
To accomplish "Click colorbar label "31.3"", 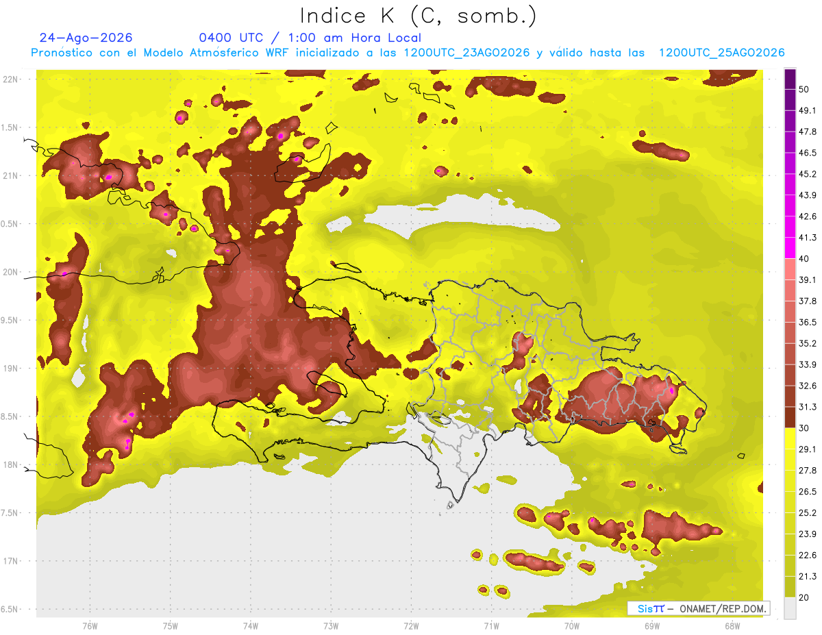I will tap(807, 407).
